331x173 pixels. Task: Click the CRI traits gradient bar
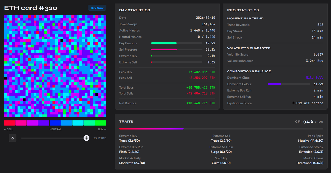pyautogui.click(x=221, y=128)
